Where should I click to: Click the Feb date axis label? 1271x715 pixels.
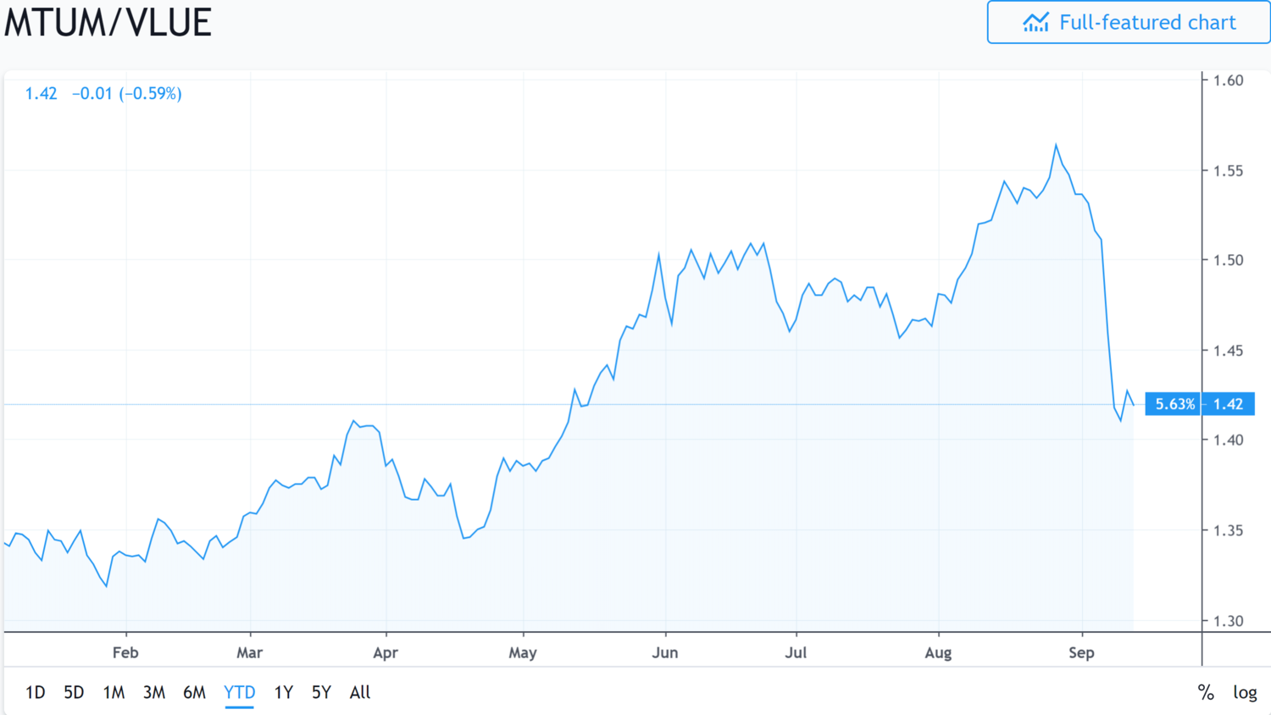pyautogui.click(x=125, y=652)
